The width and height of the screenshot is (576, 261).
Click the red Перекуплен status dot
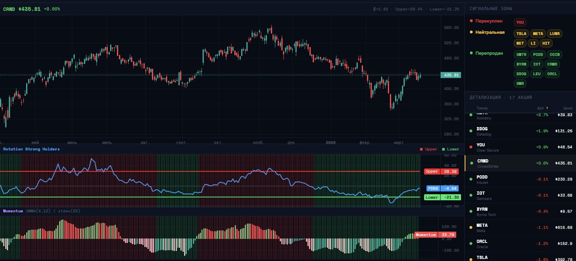tap(471, 21)
